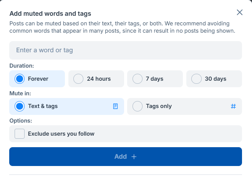252x176 pixels.
Task: Click the 'Mute in:' section label
Action: (x=20, y=93)
